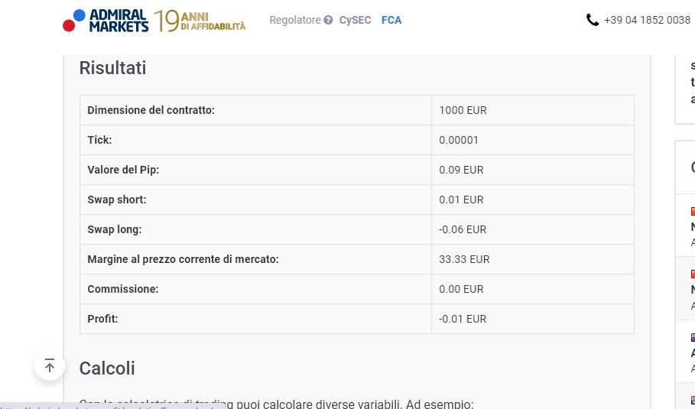Click the +39 04 1852 0038 phone number
Viewport: 695px width, 409px height.
click(x=647, y=21)
